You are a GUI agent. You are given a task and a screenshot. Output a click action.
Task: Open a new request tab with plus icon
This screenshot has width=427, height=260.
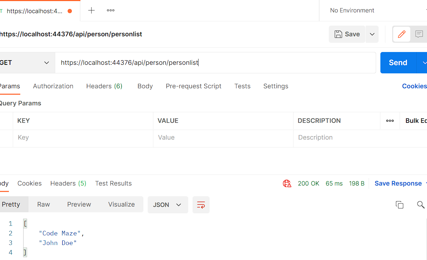(x=91, y=11)
